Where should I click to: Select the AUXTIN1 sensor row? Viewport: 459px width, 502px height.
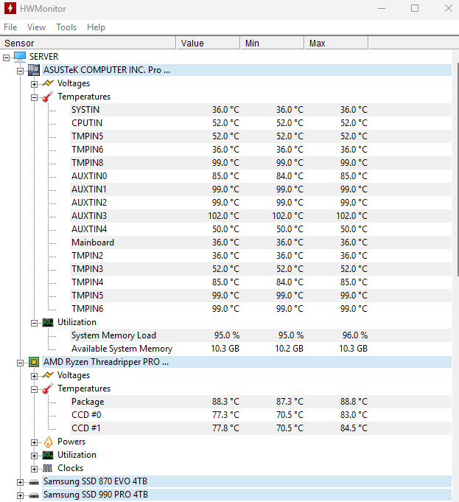tap(261, 189)
